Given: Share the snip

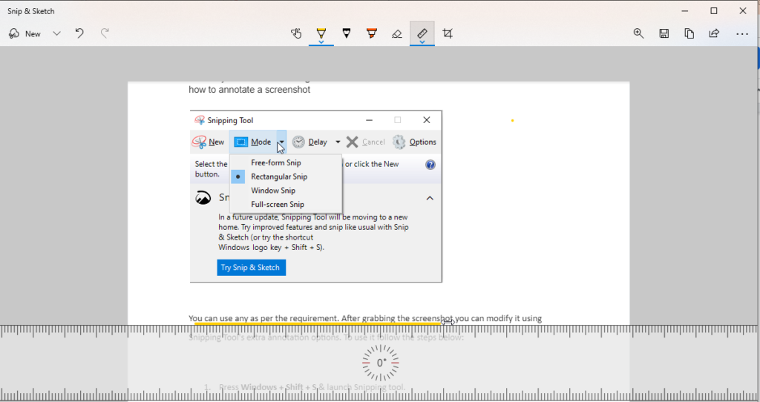Looking at the screenshot, I should click(x=715, y=33).
